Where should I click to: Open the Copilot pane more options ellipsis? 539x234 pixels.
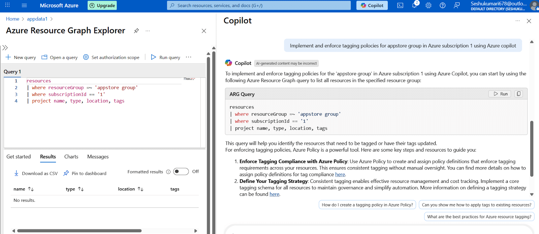pos(517,21)
